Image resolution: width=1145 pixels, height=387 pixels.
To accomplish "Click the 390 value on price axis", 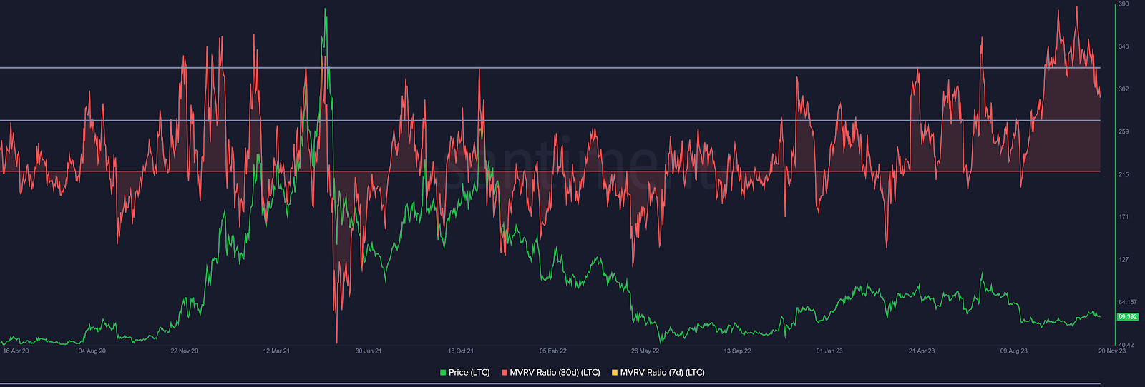I will pyautogui.click(x=1124, y=4).
